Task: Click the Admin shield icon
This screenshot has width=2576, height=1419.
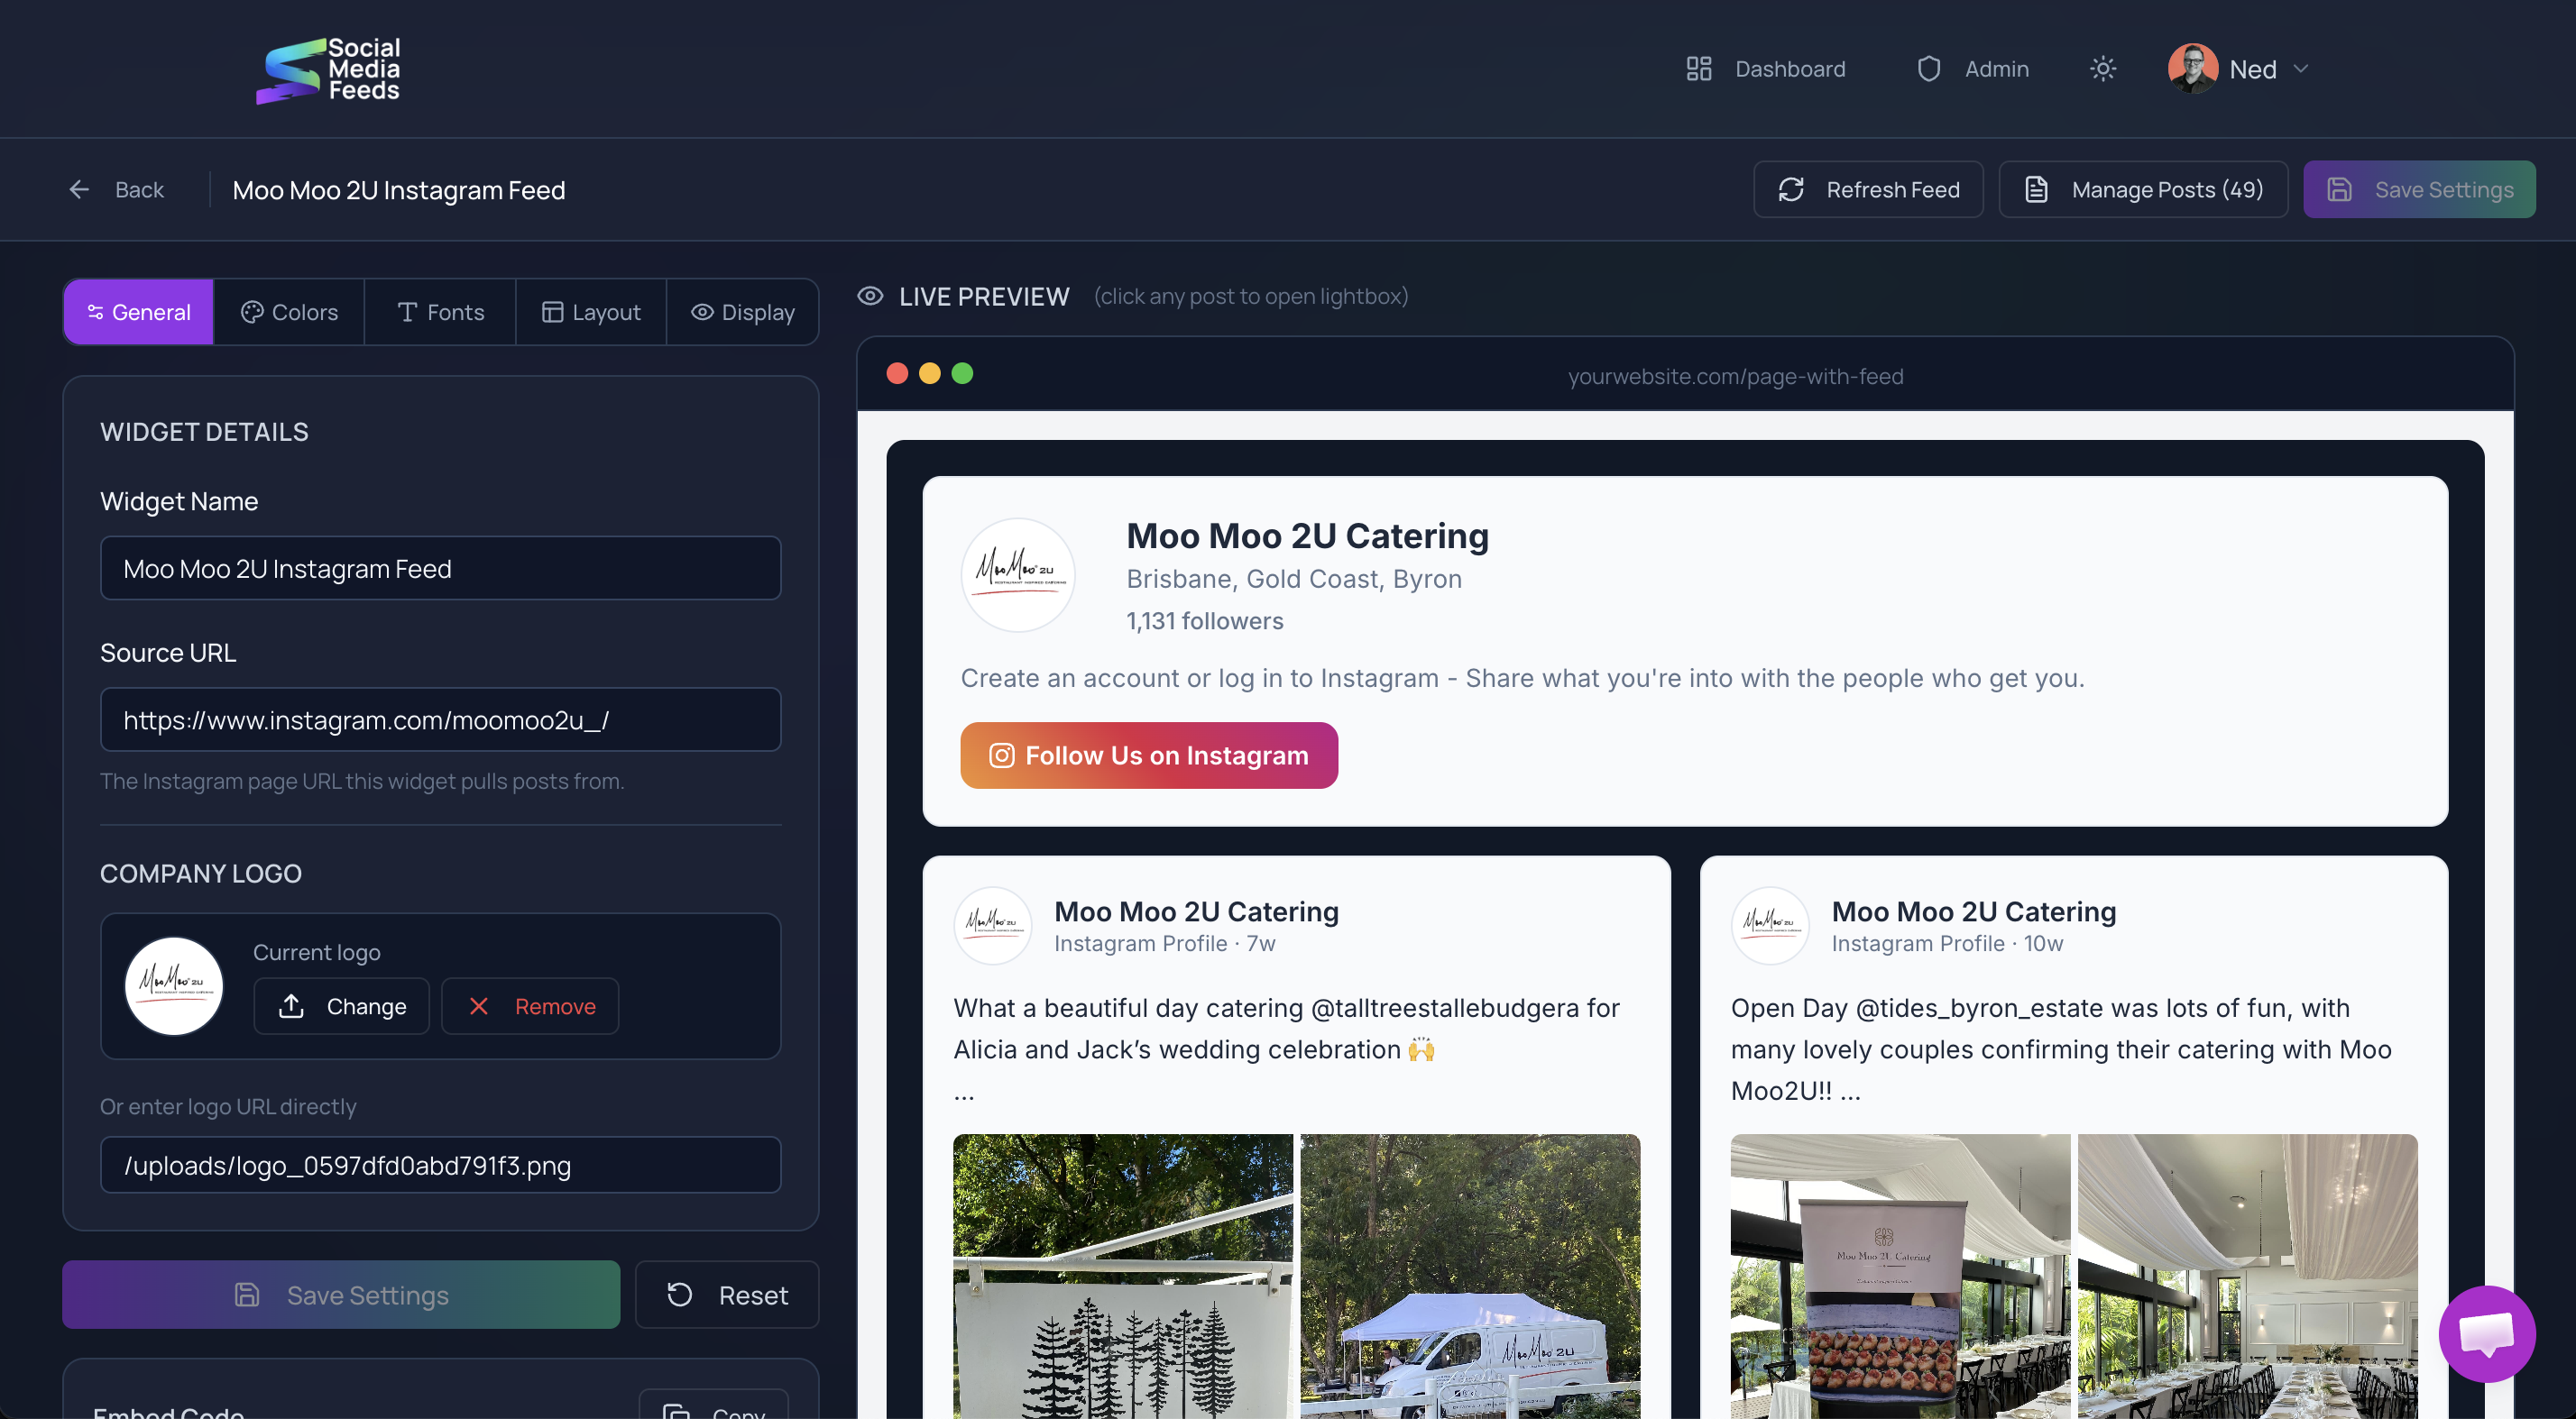Action: coord(1929,69)
